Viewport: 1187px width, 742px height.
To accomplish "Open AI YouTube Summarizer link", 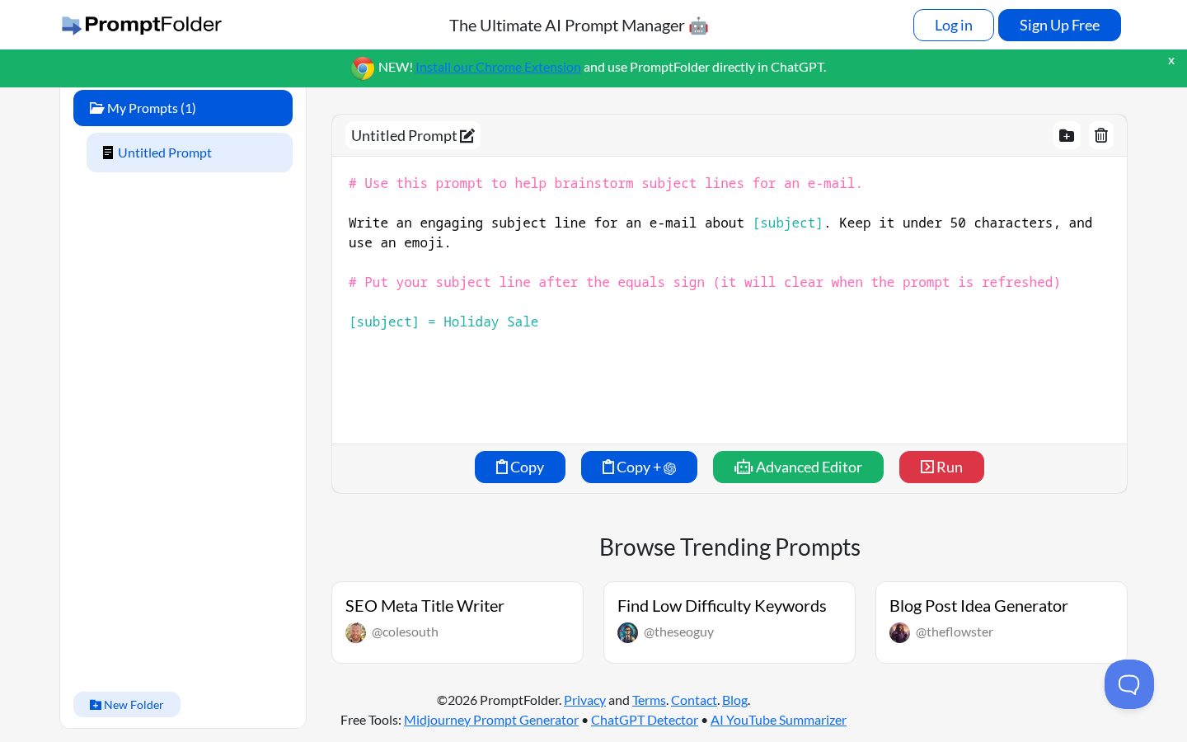I will (778, 720).
